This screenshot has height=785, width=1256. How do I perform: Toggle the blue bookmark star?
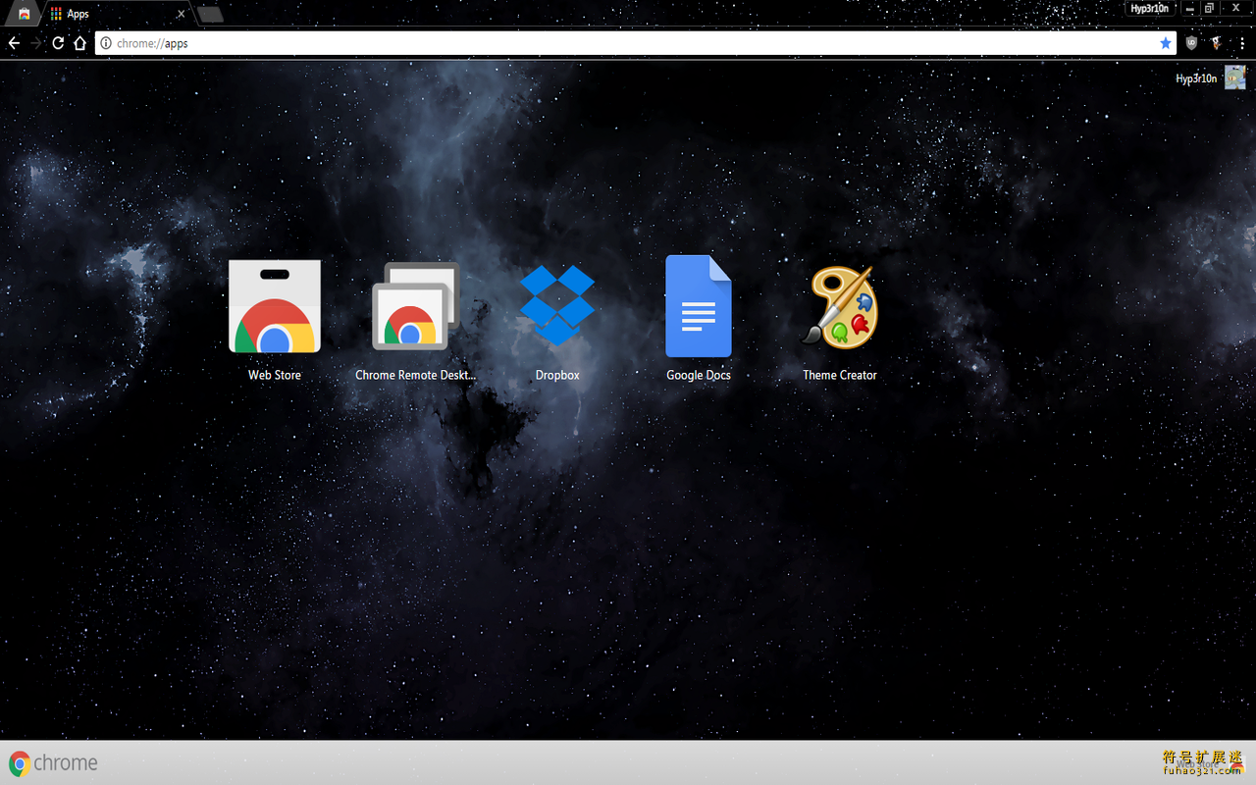[x=1165, y=43]
